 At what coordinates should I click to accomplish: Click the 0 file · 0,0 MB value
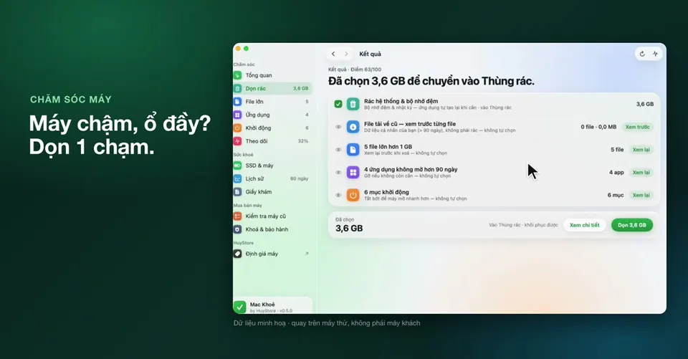[x=598, y=127]
